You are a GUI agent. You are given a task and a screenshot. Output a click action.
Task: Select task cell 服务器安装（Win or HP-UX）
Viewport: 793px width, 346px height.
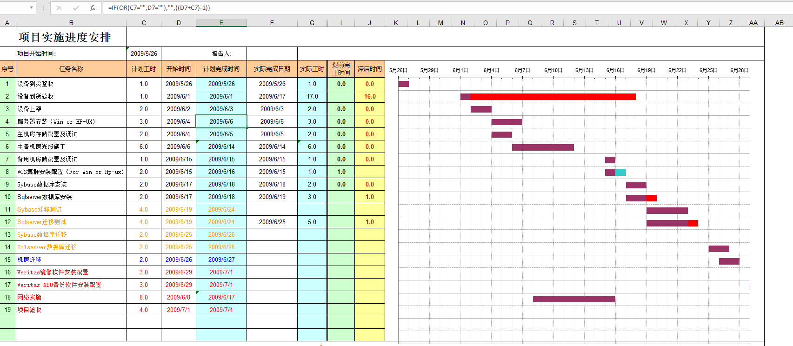(71, 121)
